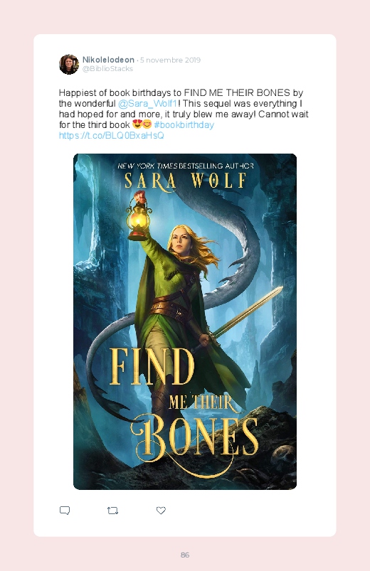Click the heart-eyes emoji in the tweet
Image resolution: width=370 pixels, height=571 pixels.
click(137, 124)
